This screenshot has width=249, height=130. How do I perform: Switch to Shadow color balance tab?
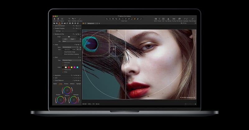pyautogui.click(x=66, y=84)
